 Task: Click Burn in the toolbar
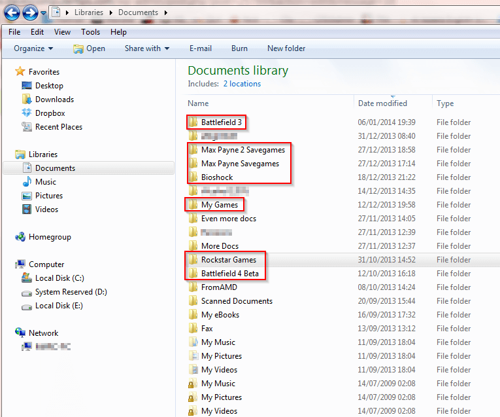click(239, 48)
